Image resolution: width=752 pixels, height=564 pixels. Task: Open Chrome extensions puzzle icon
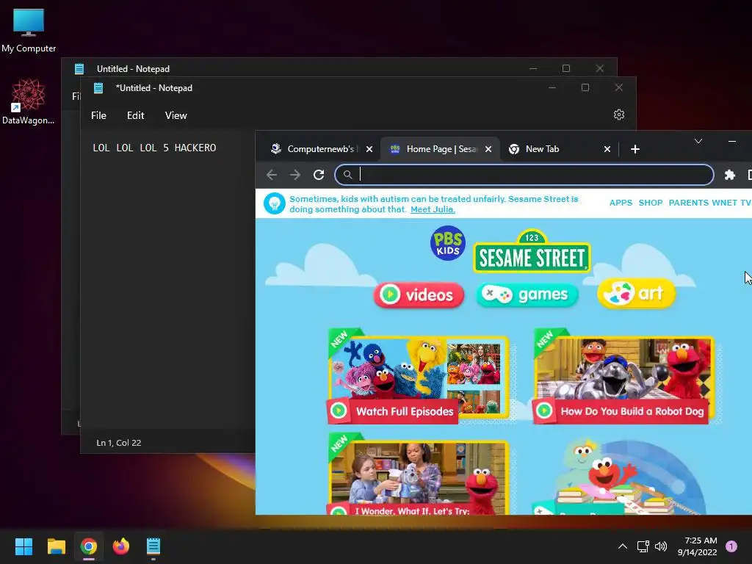point(729,175)
